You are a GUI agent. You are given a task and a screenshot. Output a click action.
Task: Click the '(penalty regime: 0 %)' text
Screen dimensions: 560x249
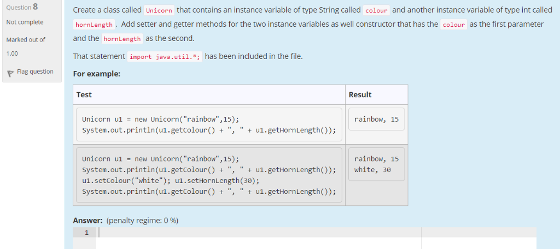click(x=142, y=221)
